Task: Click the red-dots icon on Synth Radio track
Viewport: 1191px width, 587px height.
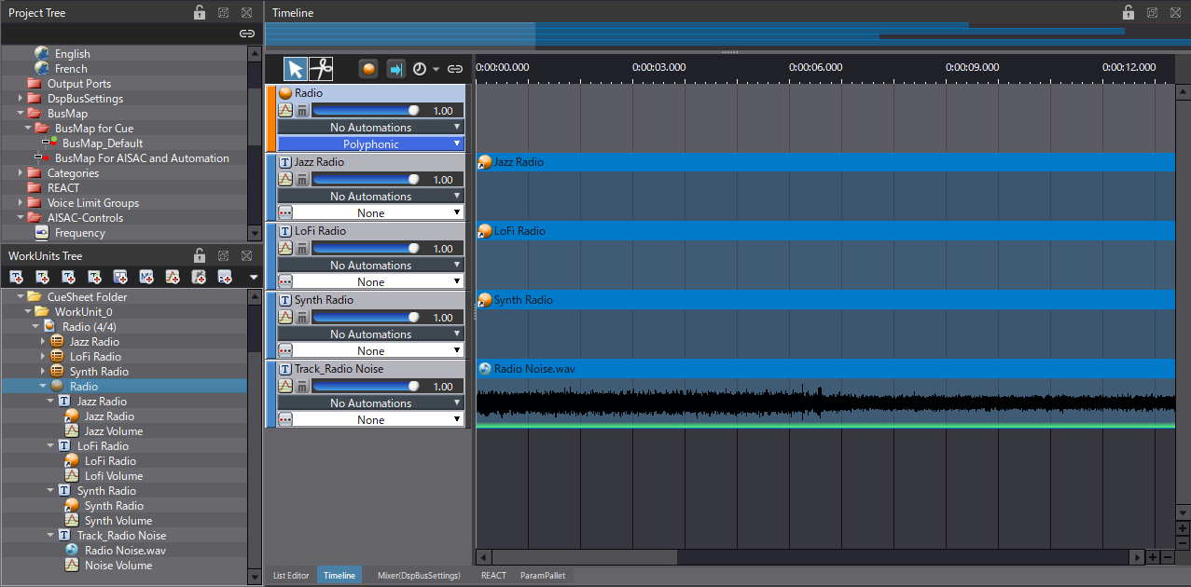Action: coord(285,350)
